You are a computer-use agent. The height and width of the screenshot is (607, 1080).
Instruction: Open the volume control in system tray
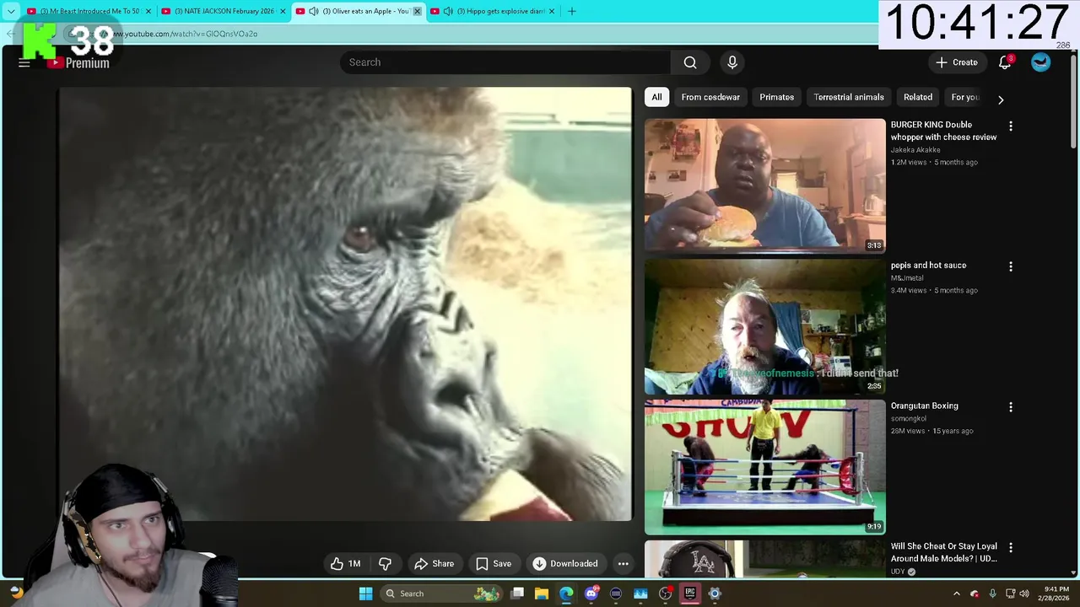click(1024, 594)
